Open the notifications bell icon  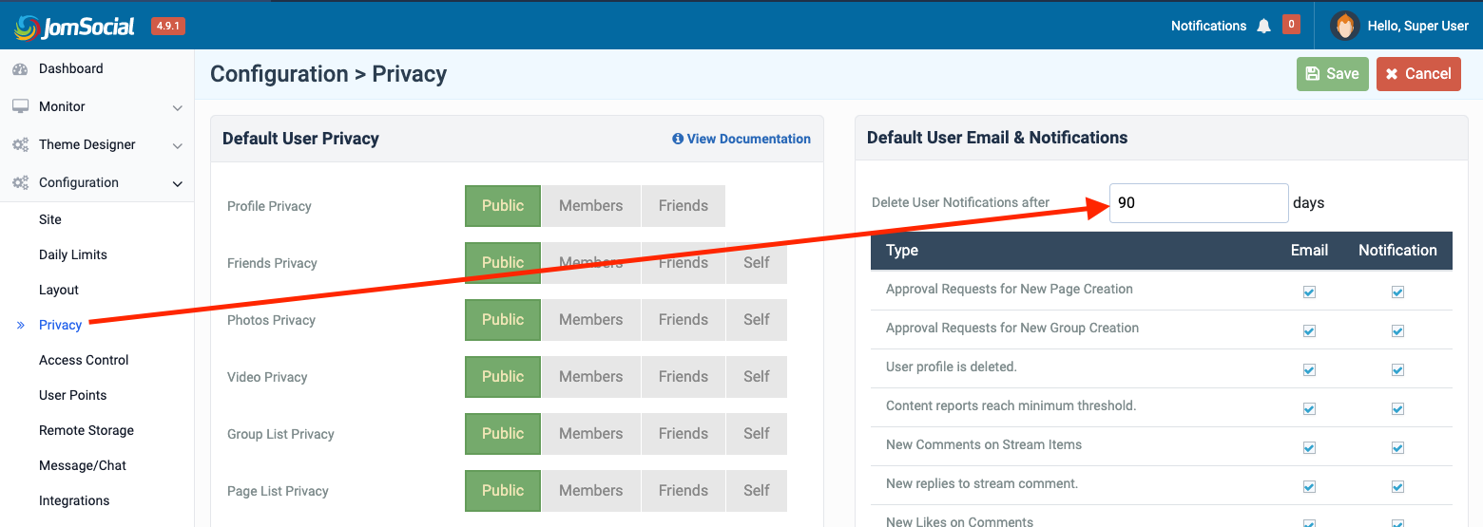click(1263, 27)
